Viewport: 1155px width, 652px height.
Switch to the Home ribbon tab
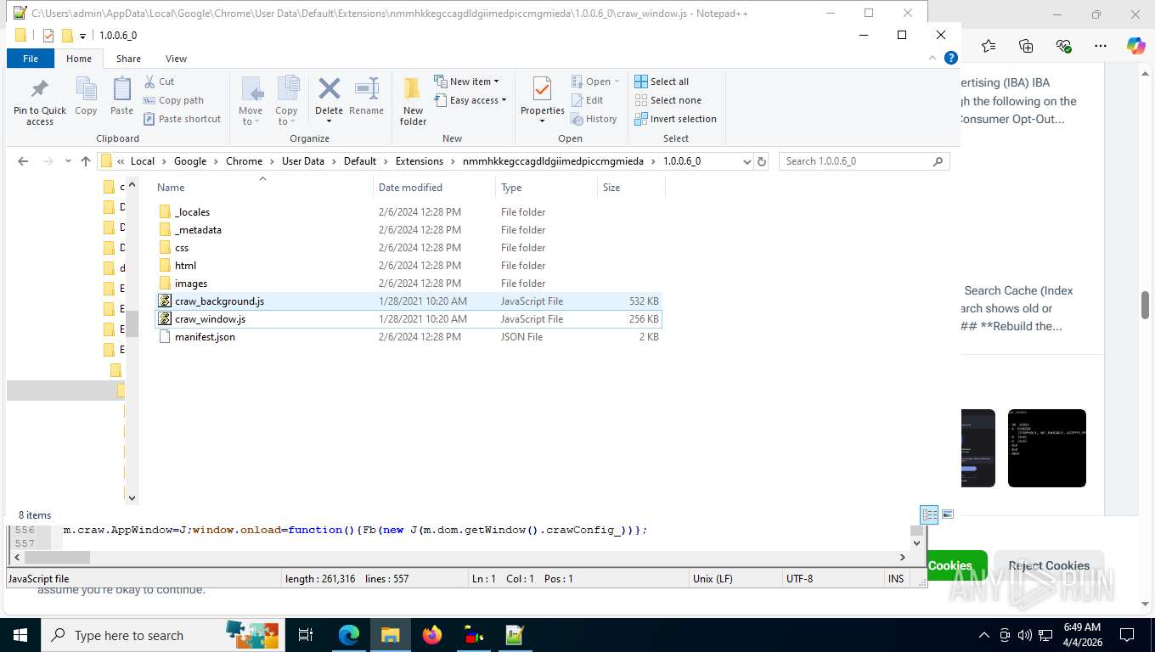pos(79,59)
